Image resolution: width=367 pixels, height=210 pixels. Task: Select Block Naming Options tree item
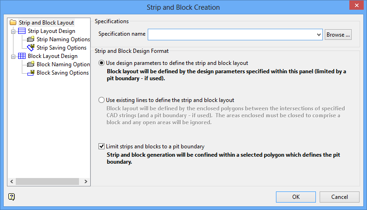click(63, 64)
